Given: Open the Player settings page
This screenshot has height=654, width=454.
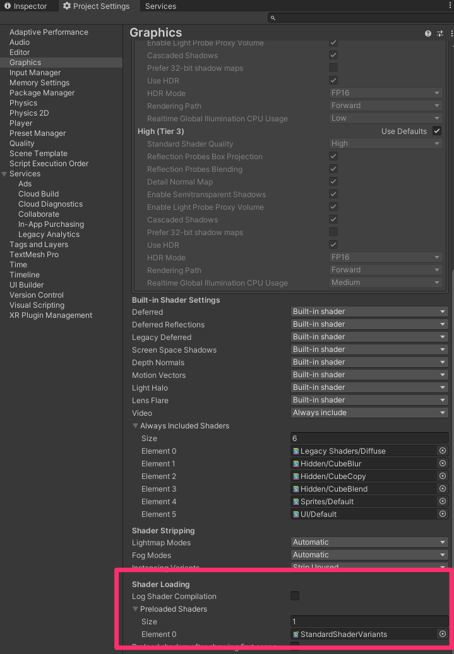Looking at the screenshot, I should click(21, 123).
